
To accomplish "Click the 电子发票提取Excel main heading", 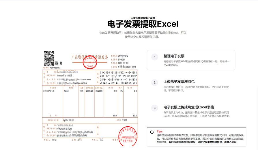I will click(143, 24).
